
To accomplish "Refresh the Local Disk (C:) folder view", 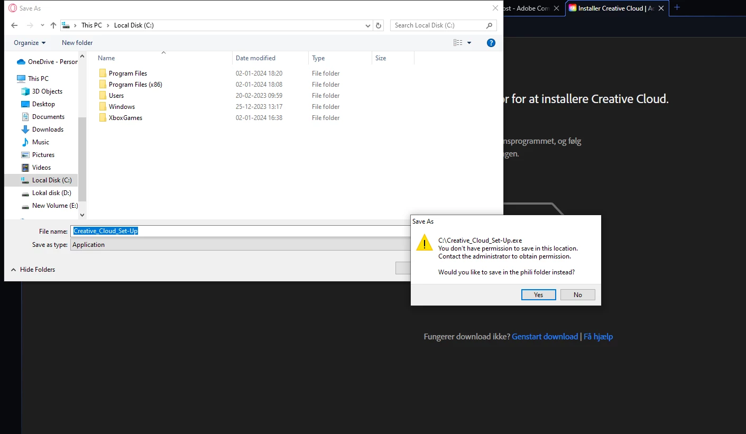I will tap(379, 25).
